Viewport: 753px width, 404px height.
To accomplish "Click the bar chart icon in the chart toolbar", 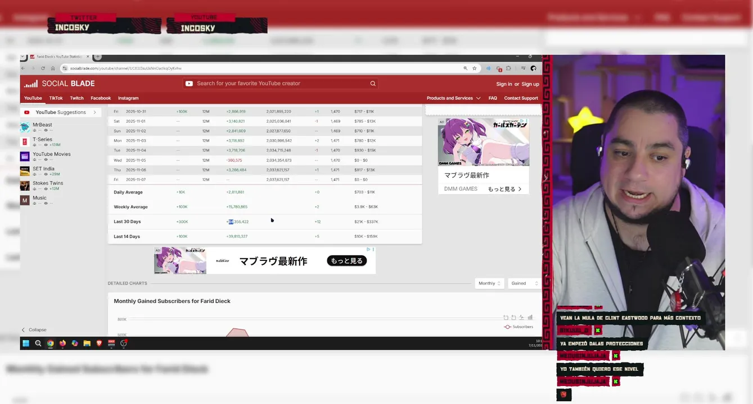I will [x=530, y=318].
